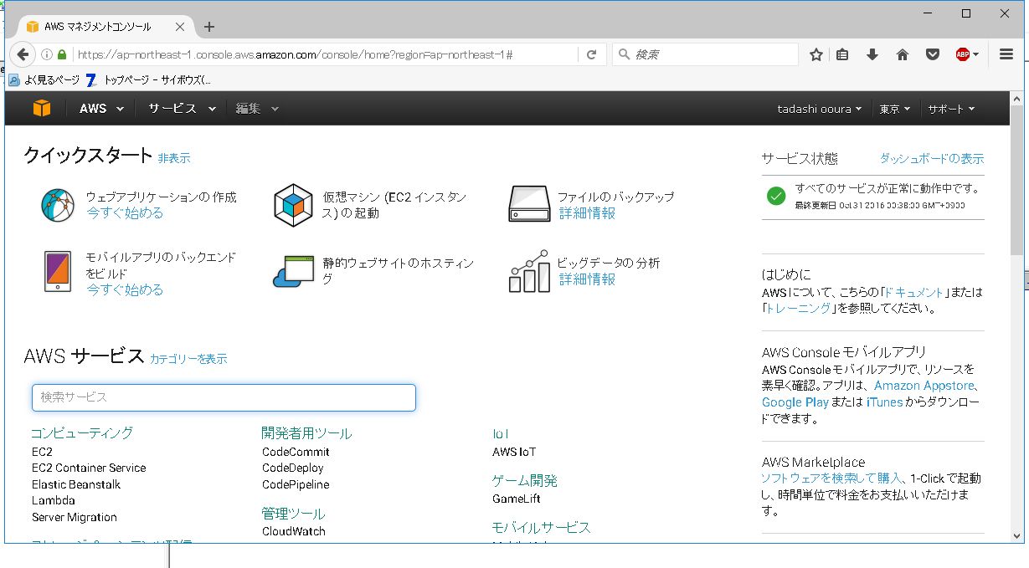Click the AWS orange cube home icon
1029x568 pixels.
point(42,109)
